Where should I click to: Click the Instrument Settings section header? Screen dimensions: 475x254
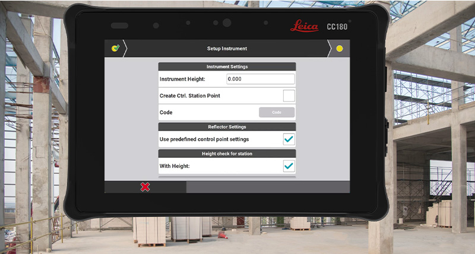[x=227, y=66]
